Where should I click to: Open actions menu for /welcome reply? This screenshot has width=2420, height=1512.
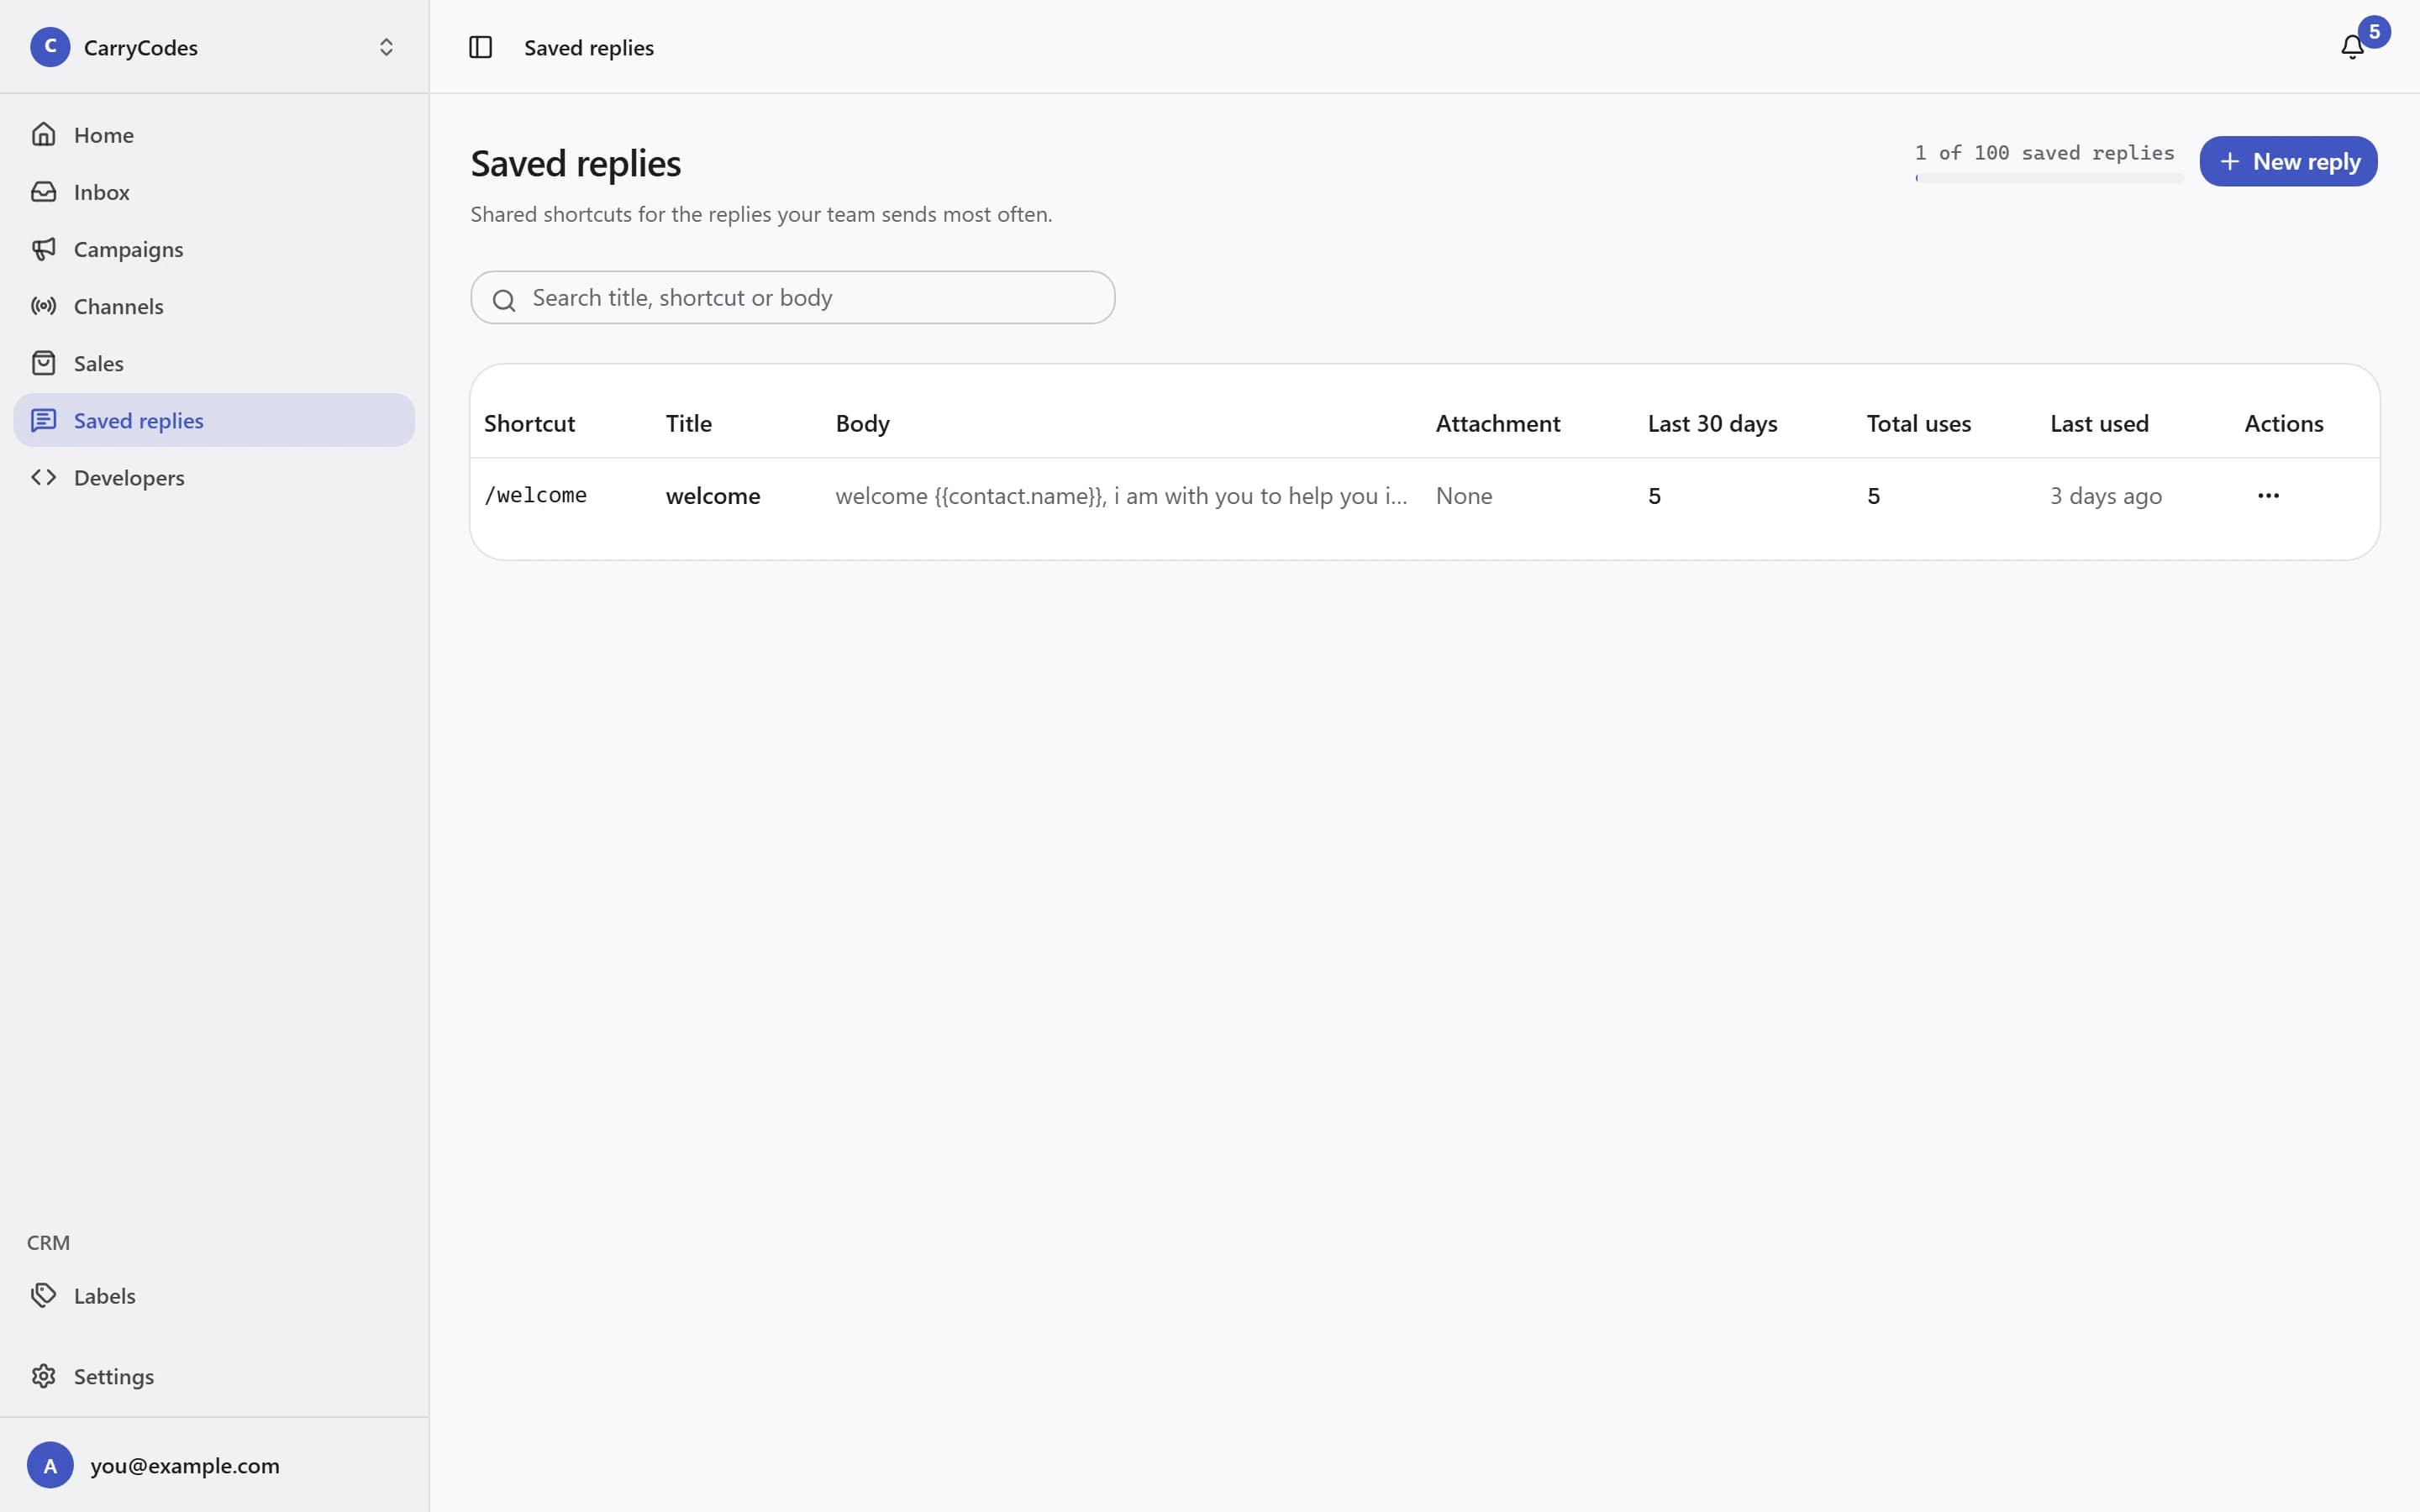click(2268, 495)
